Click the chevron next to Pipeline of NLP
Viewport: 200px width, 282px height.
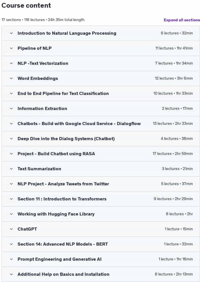pyautogui.click(x=11, y=48)
